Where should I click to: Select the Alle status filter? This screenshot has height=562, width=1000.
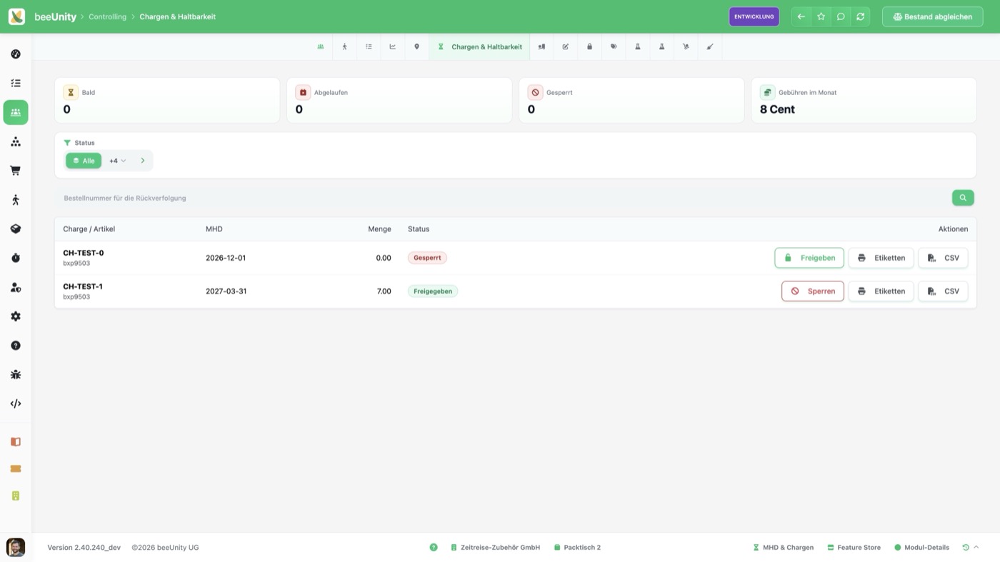pos(84,161)
